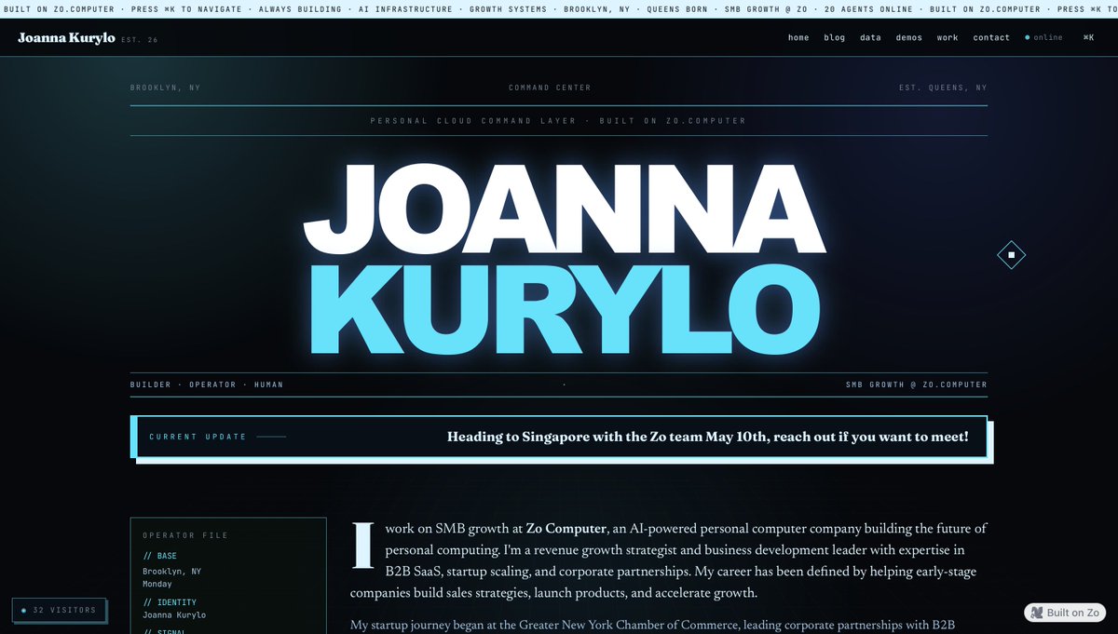The width and height of the screenshot is (1118, 634).
Task: Click the diamond icon beside the headline
Action: tap(1011, 254)
